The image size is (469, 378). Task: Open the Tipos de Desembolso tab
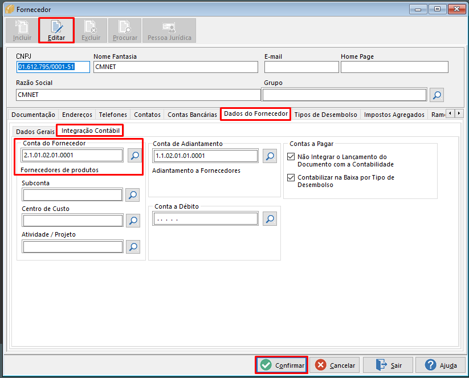[x=325, y=115]
